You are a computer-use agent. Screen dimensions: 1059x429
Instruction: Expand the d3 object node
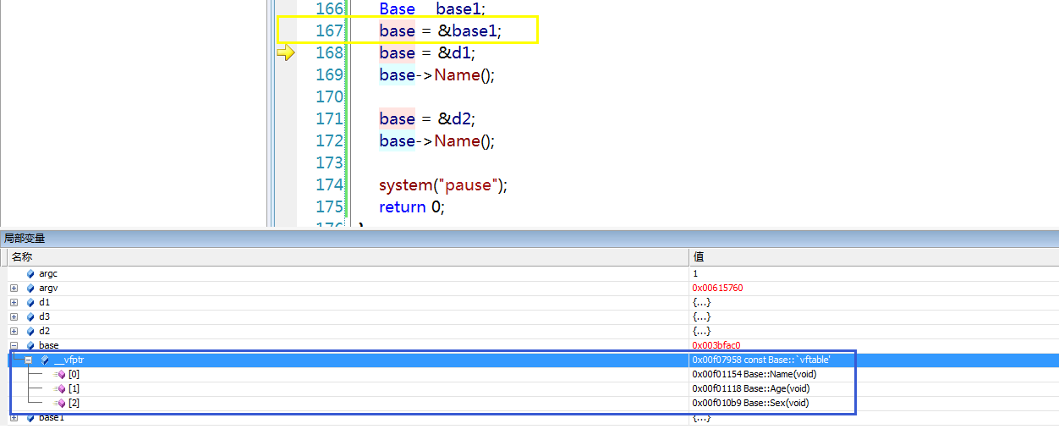[14, 317]
